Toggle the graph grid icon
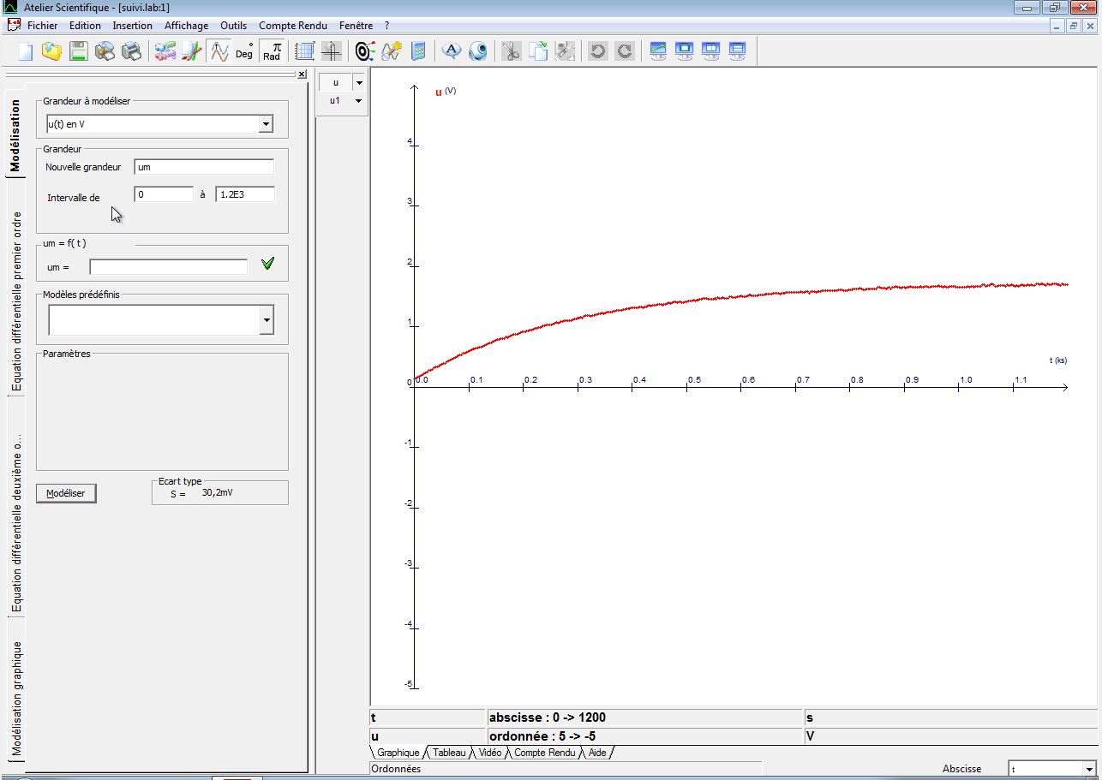The image size is (1102, 780). [x=304, y=51]
